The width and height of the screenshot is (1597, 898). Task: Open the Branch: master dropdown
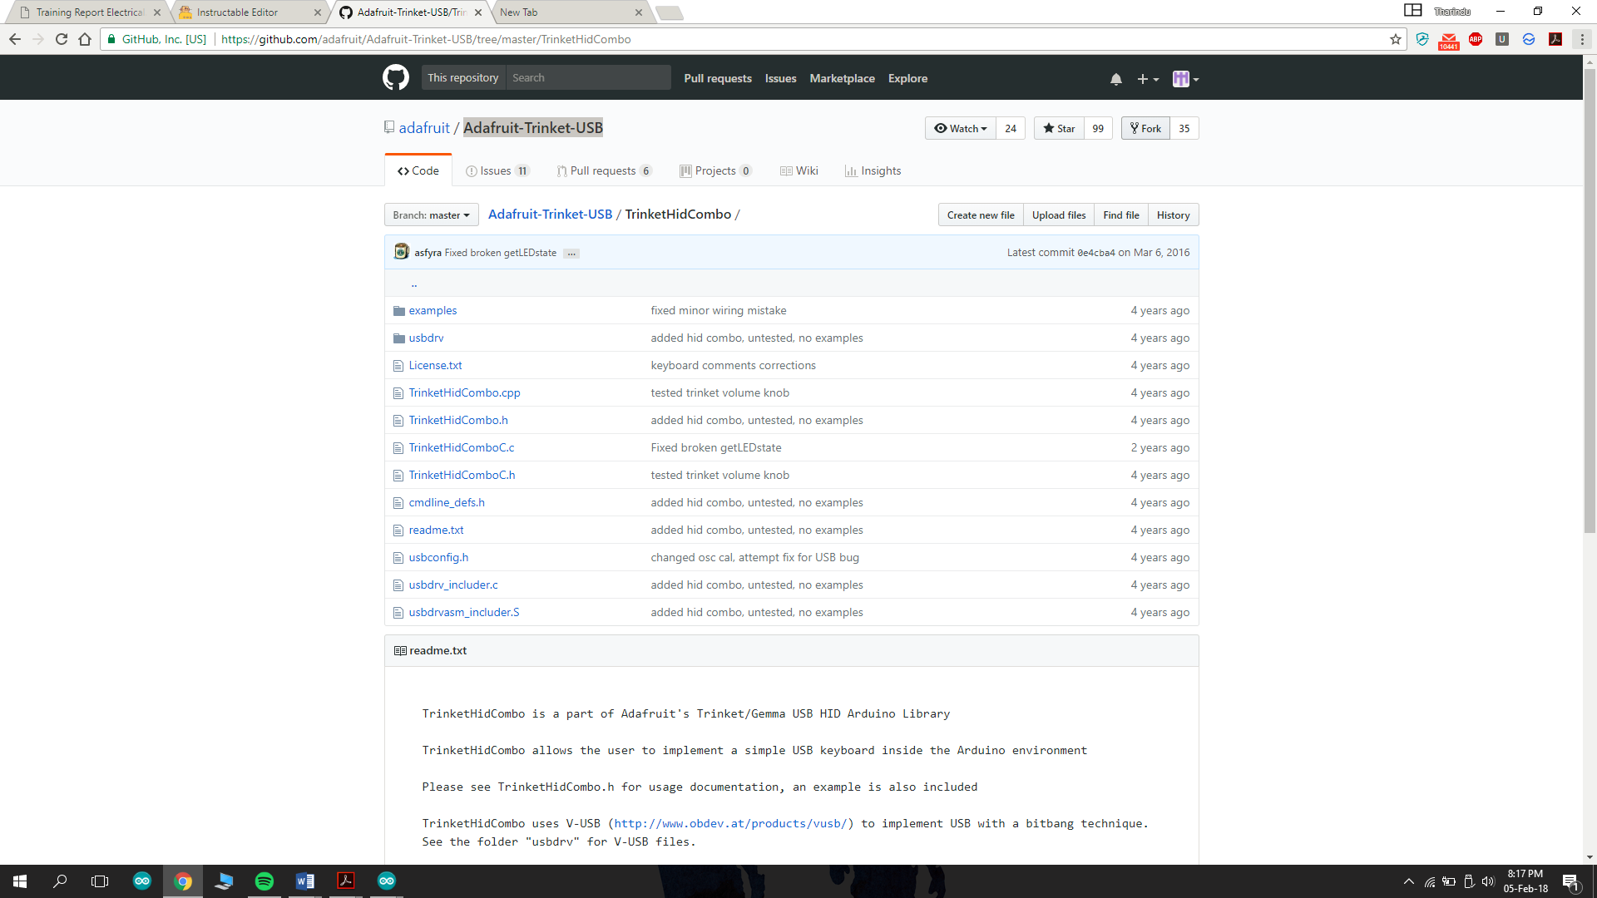point(431,215)
